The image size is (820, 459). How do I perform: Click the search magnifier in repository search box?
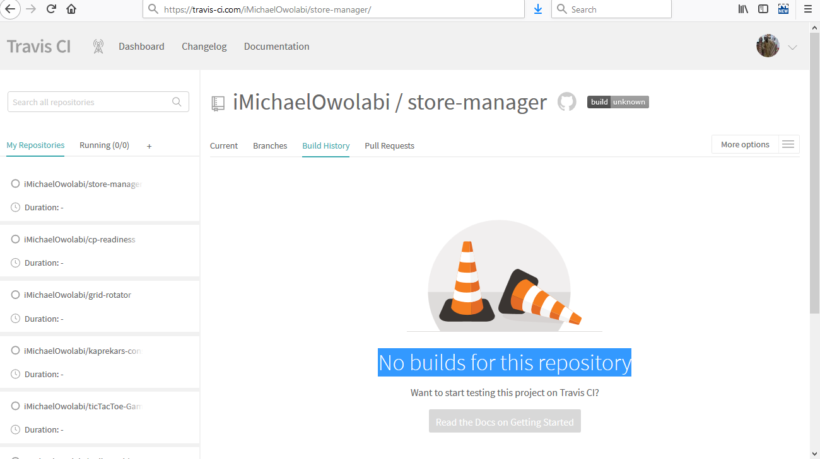[x=177, y=101]
